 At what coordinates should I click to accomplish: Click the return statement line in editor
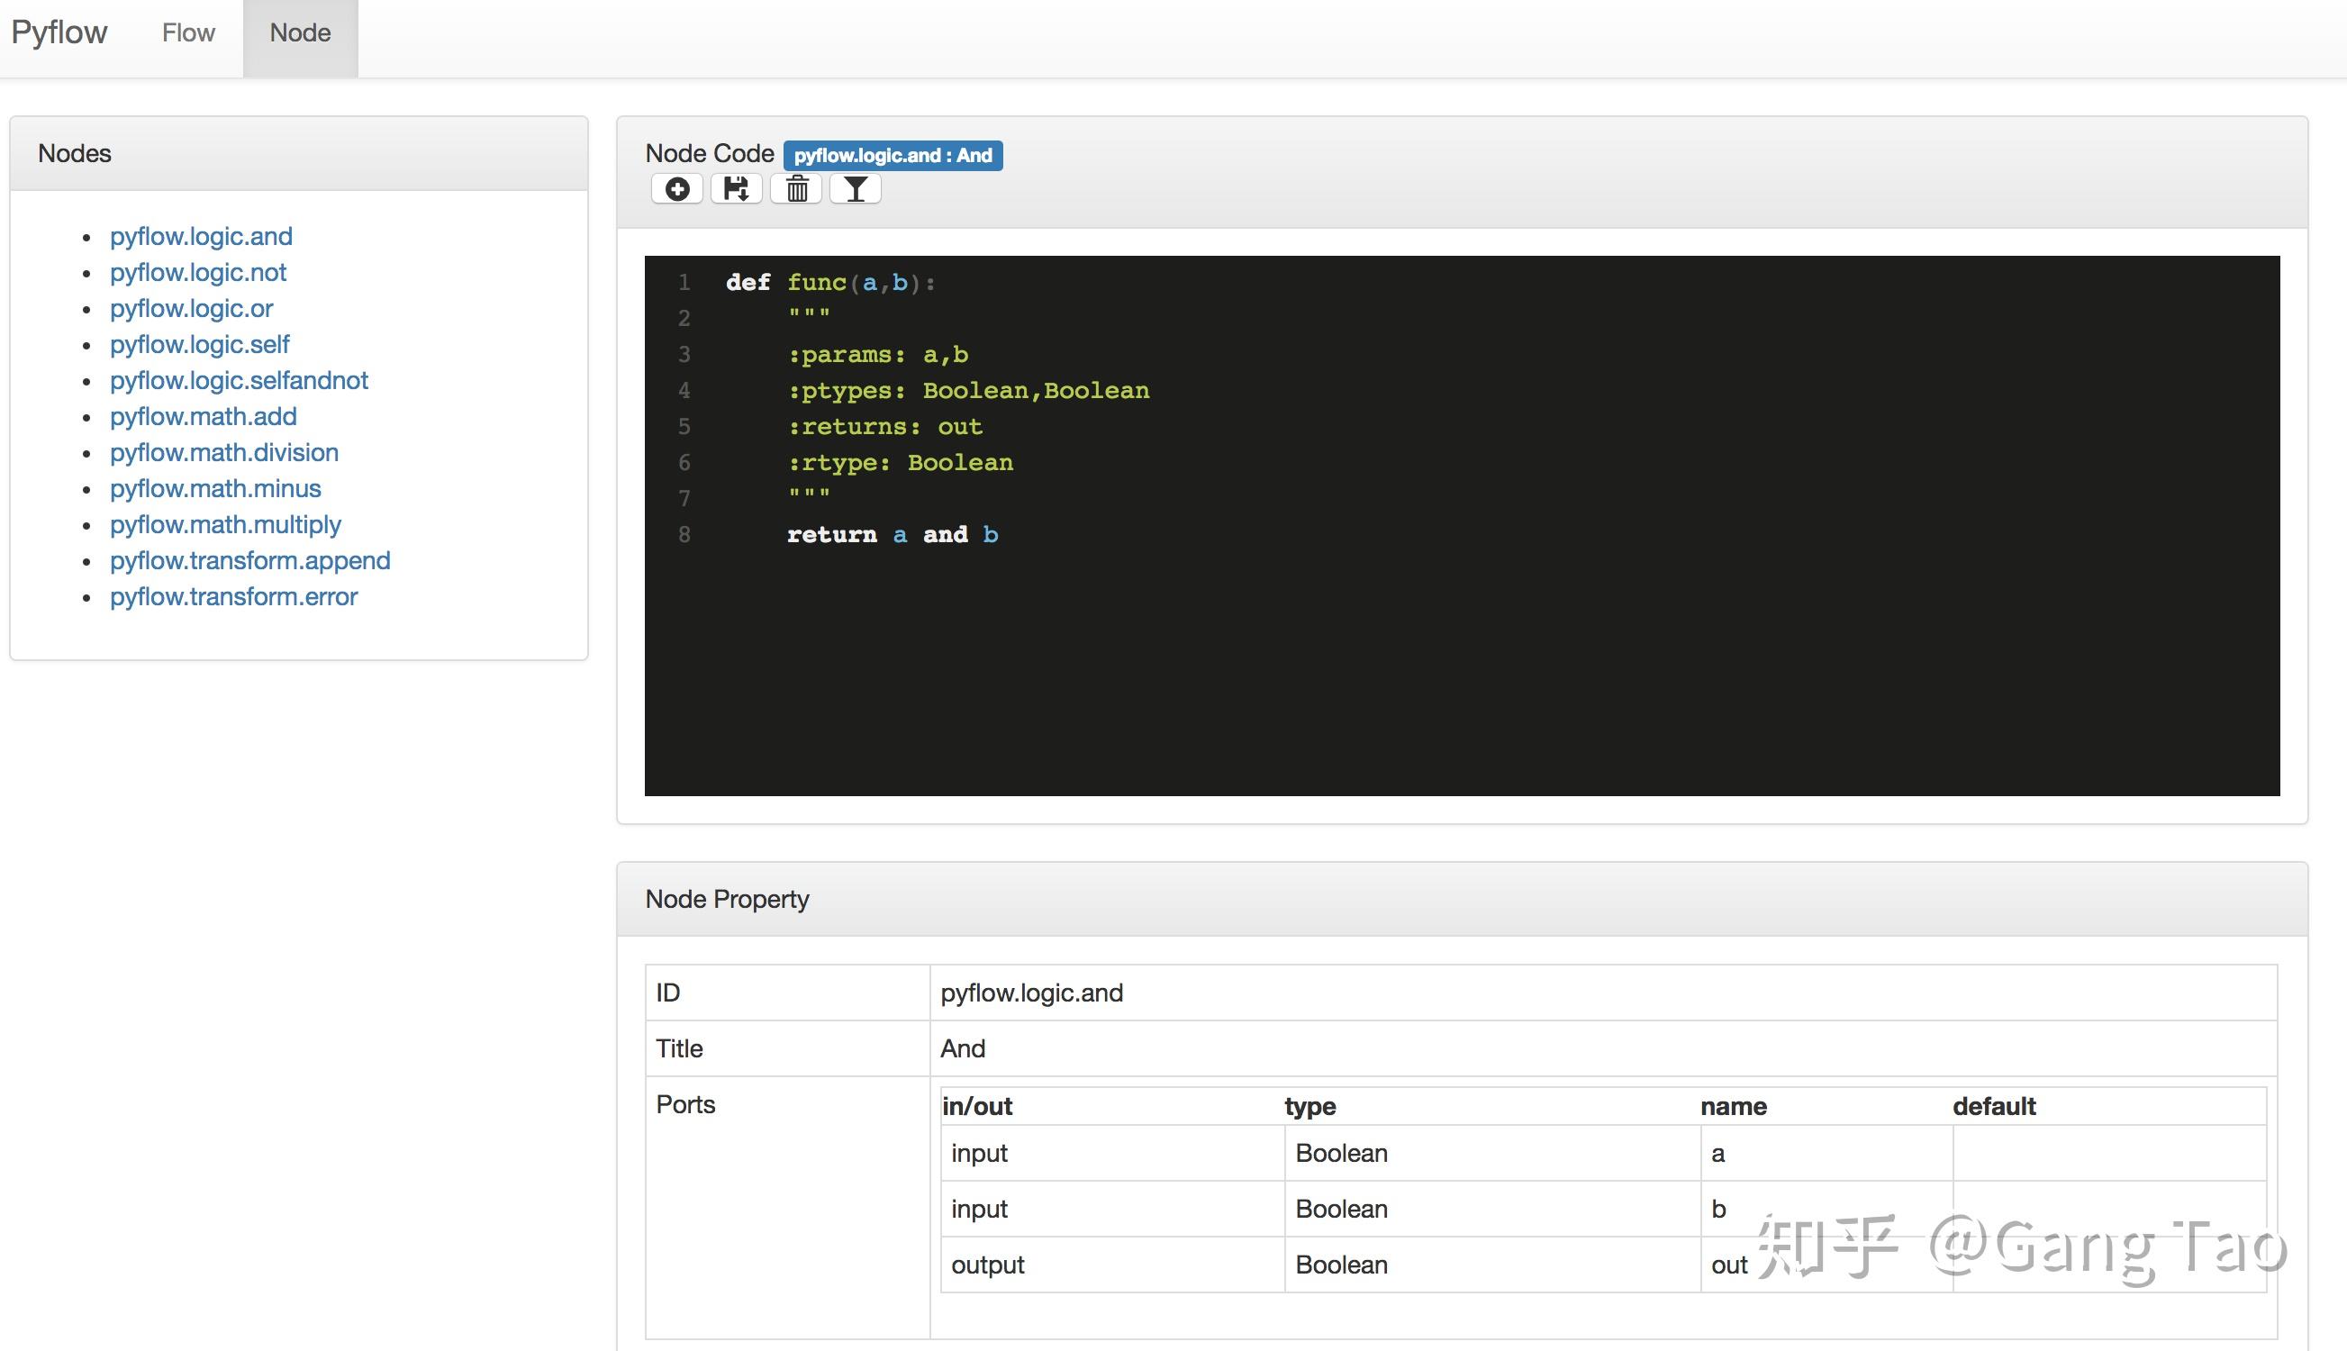pyautogui.click(x=892, y=535)
